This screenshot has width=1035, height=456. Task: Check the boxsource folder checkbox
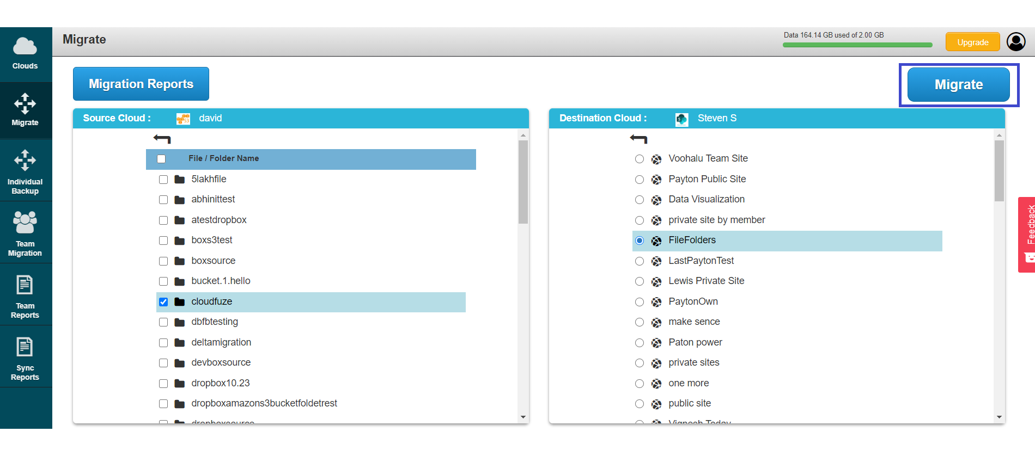click(163, 261)
